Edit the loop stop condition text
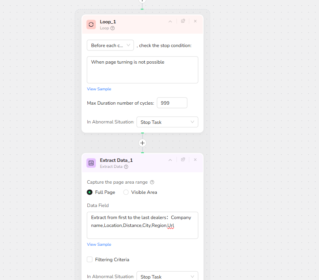The height and width of the screenshot is (280, 319). pos(142,70)
